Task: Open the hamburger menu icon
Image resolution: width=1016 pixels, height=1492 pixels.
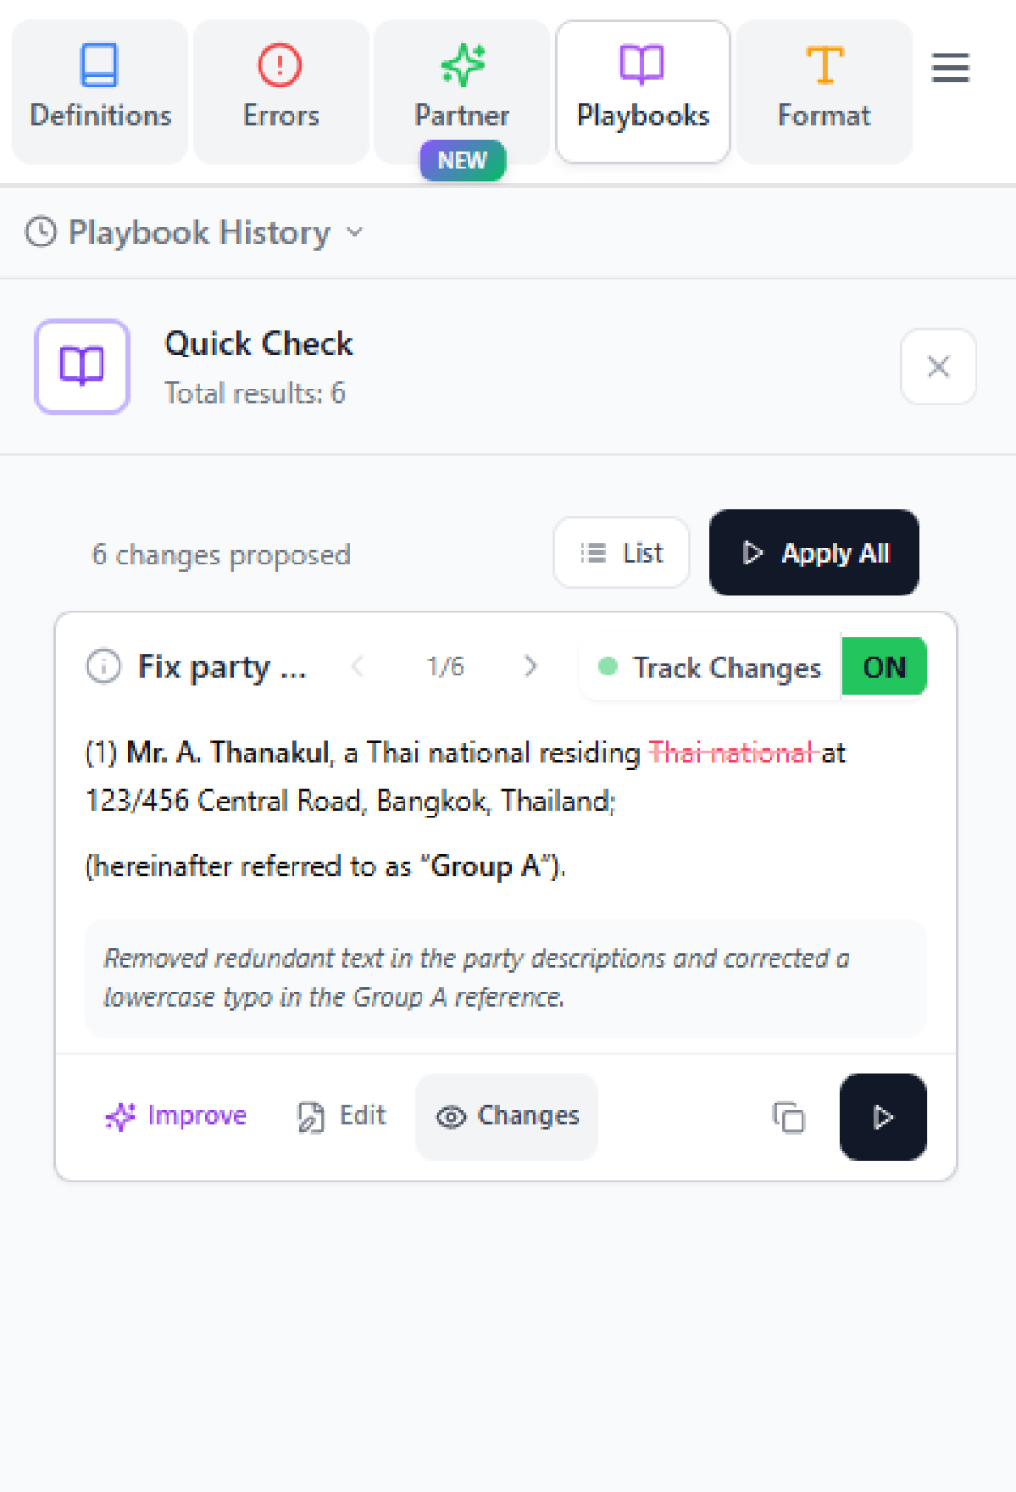Action: click(x=950, y=68)
